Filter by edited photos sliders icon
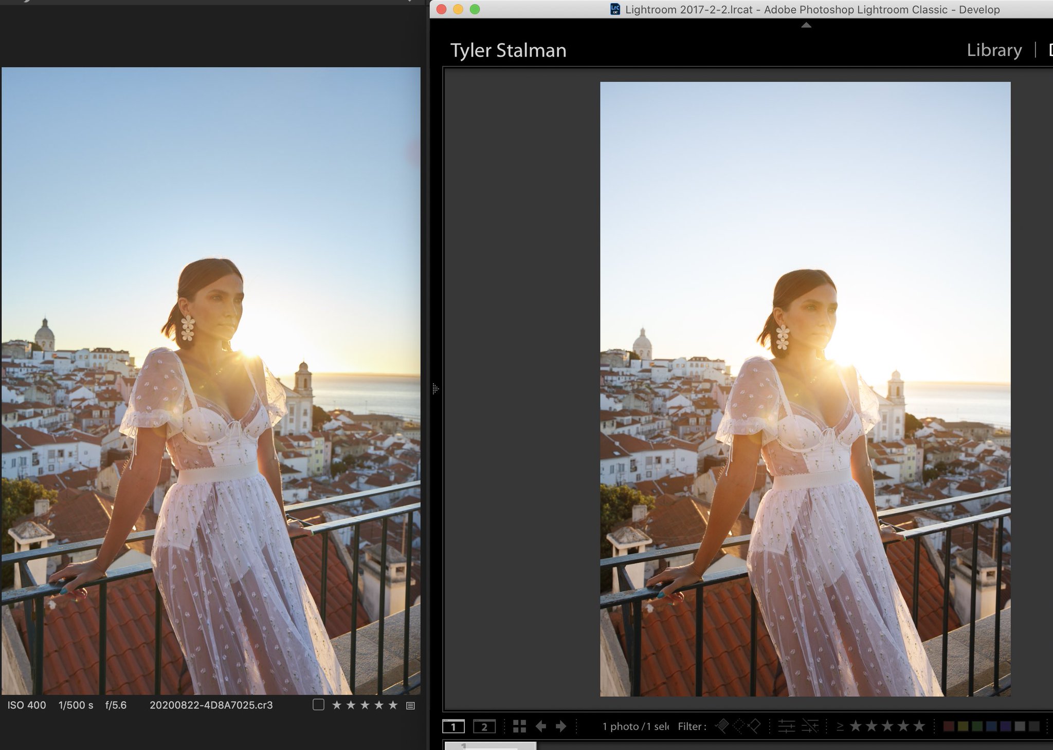The image size is (1053, 750). pyautogui.click(x=786, y=726)
